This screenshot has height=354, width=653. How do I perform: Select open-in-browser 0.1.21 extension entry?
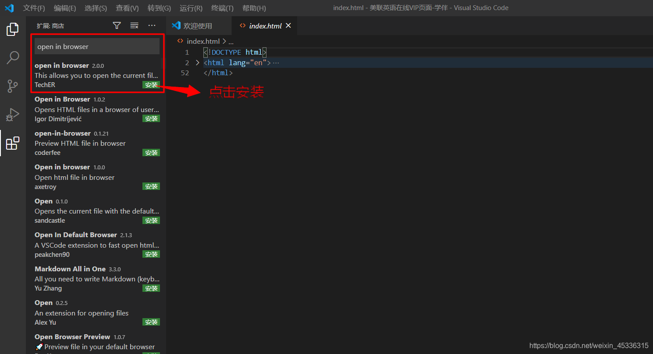click(x=97, y=143)
